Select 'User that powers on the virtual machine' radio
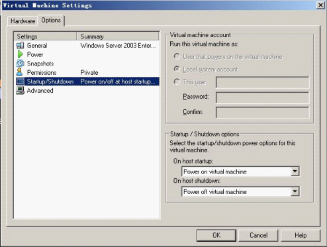Screen dimensions: 327x247 [177, 56]
